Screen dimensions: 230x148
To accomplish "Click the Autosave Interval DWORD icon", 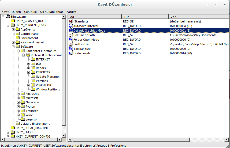I will tap(71, 26).
